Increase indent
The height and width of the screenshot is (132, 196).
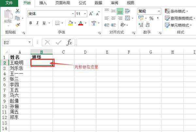pos(113,25)
